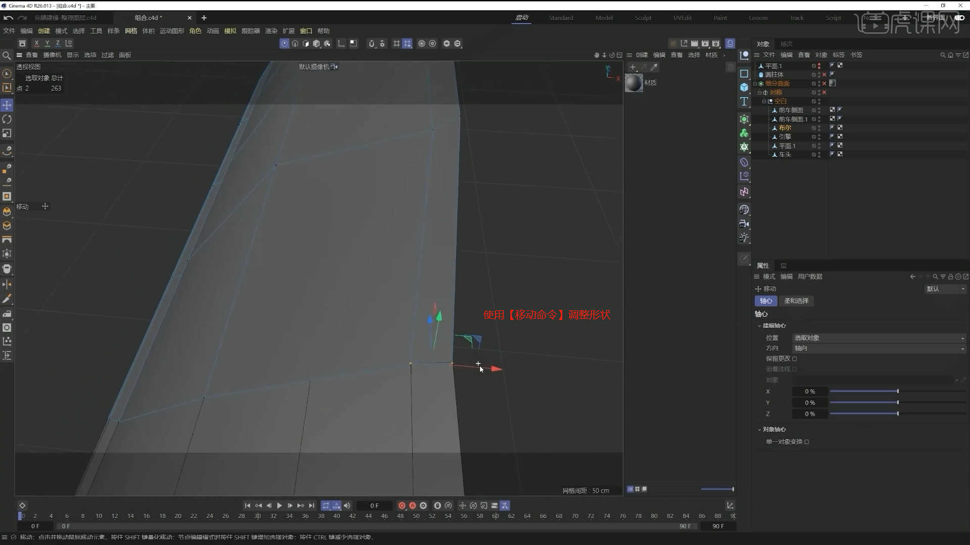Click the knife tool icon in left toolbar
The width and height of the screenshot is (970, 545).
[7, 299]
